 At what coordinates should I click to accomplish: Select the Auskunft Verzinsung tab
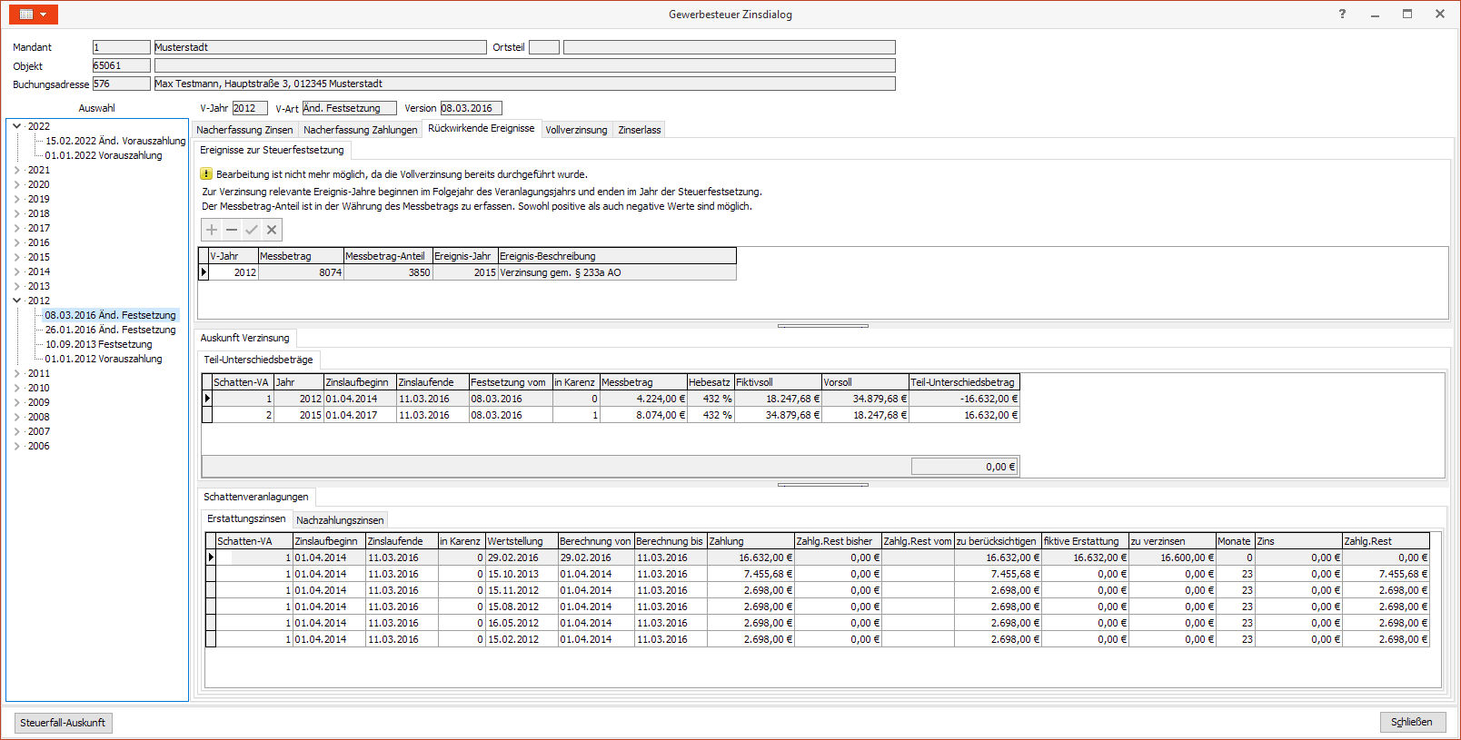coord(244,338)
